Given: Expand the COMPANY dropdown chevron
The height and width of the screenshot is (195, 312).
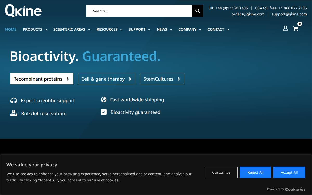Looking at the screenshot, I should click(x=200, y=30).
